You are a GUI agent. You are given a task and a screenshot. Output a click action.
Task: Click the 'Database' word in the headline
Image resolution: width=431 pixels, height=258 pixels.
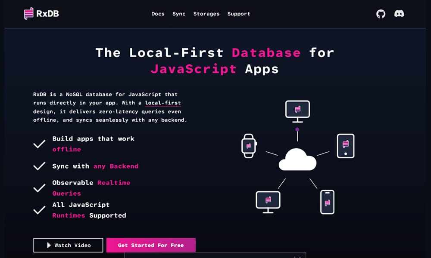point(266,52)
